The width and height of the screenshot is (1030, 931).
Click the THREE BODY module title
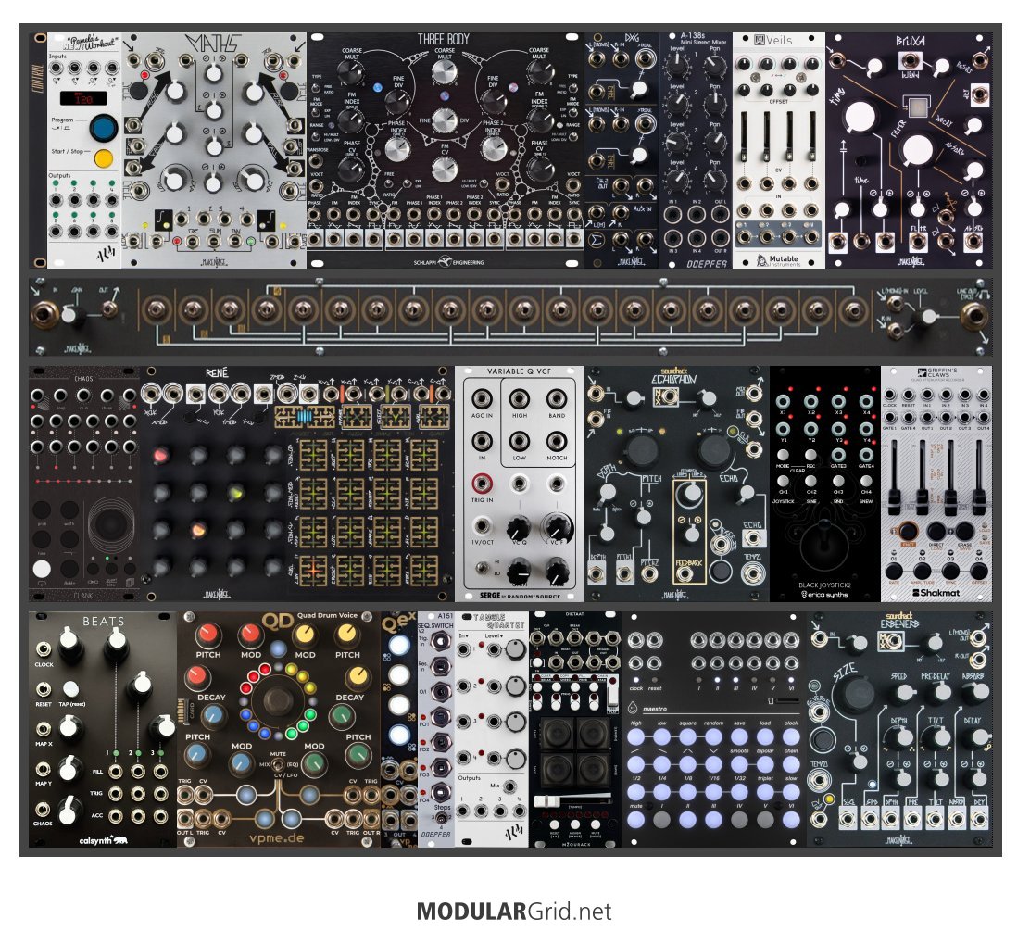pyautogui.click(x=444, y=40)
